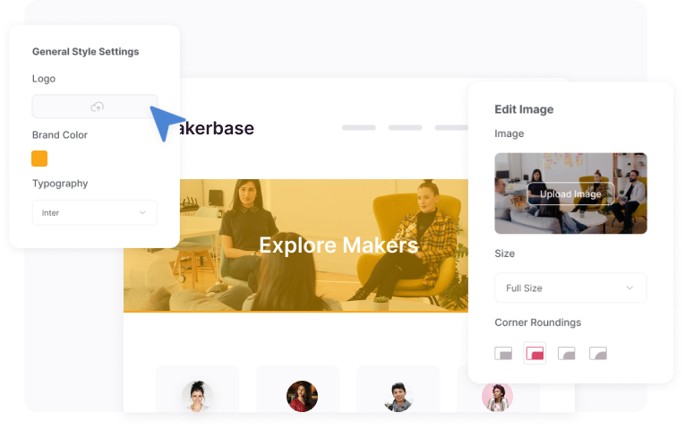The height and width of the screenshot is (430, 685).
Task: Click the first maker's avatar with hair bun
Action: pyautogui.click(x=198, y=396)
